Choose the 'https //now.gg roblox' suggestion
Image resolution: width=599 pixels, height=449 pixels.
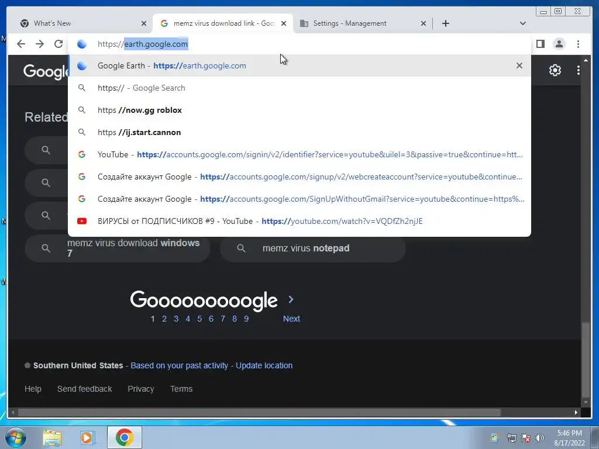(299, 110)
